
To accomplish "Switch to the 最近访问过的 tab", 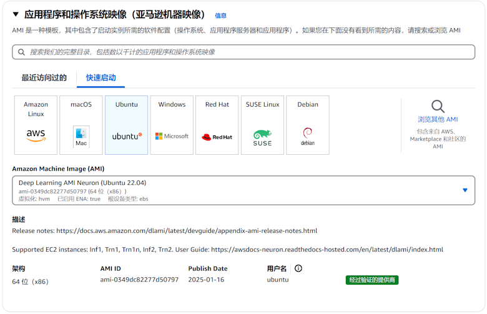I will coord(44,78).
